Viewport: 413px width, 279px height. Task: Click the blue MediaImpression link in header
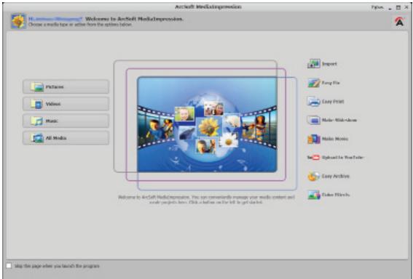pos(55,19)
